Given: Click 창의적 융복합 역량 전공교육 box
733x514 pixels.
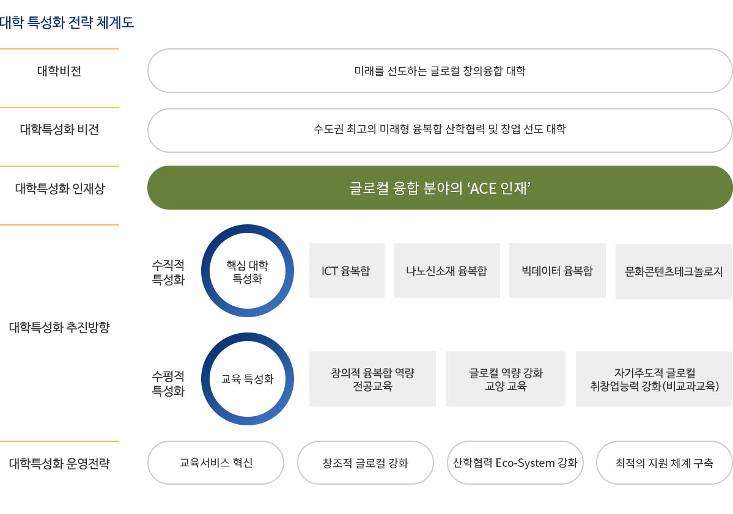Looking at the screenshot, I should click(x=372, y=379).
